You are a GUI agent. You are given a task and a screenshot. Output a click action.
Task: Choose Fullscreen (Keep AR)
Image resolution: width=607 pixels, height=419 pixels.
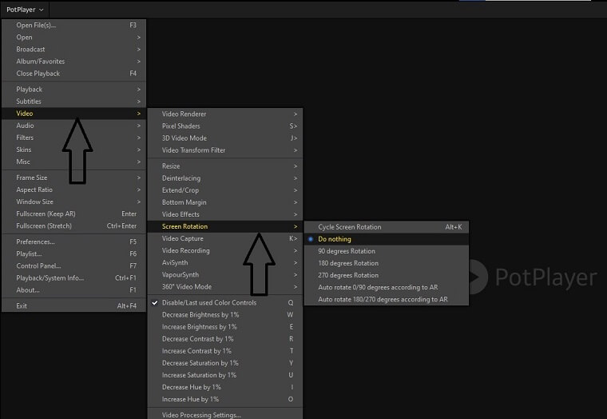[x=74, y=213]
